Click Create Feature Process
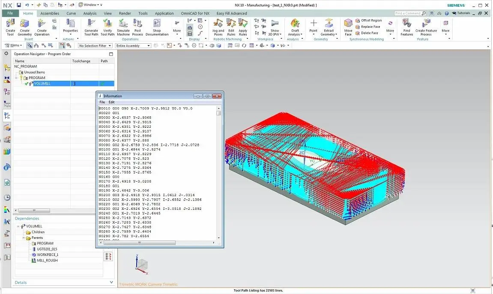 (426, 27)
